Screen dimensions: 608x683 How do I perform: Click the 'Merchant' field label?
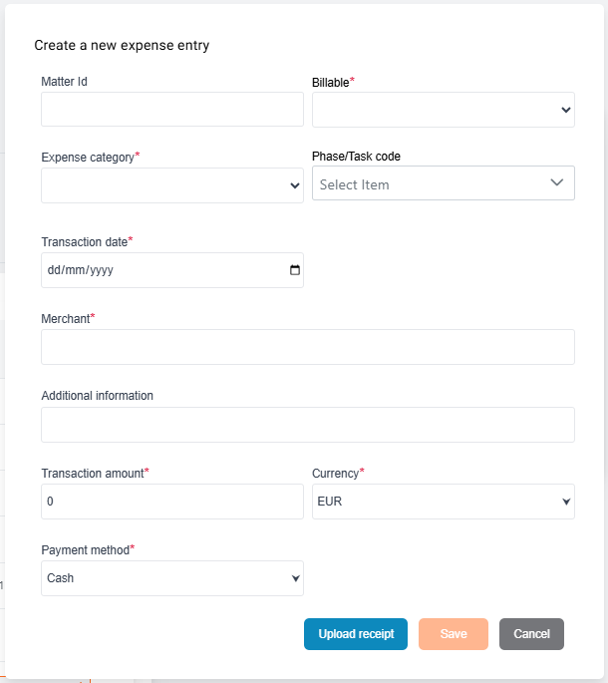click(66, 318)
